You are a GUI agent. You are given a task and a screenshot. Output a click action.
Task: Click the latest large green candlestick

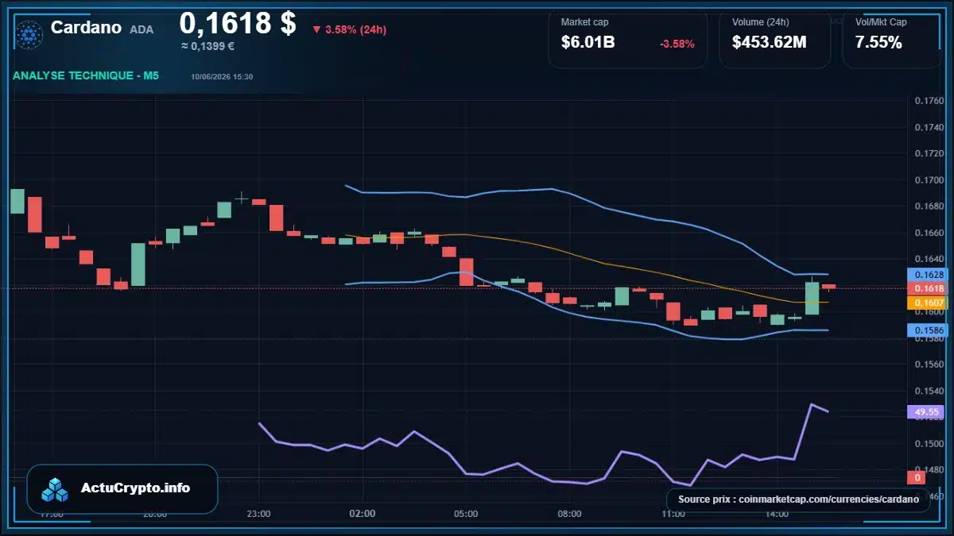click(812, 298)
